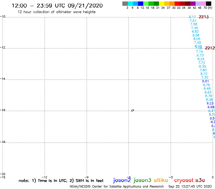
Task: Click the dark blue wave height '9.61'
Action: tap(205, 81)
